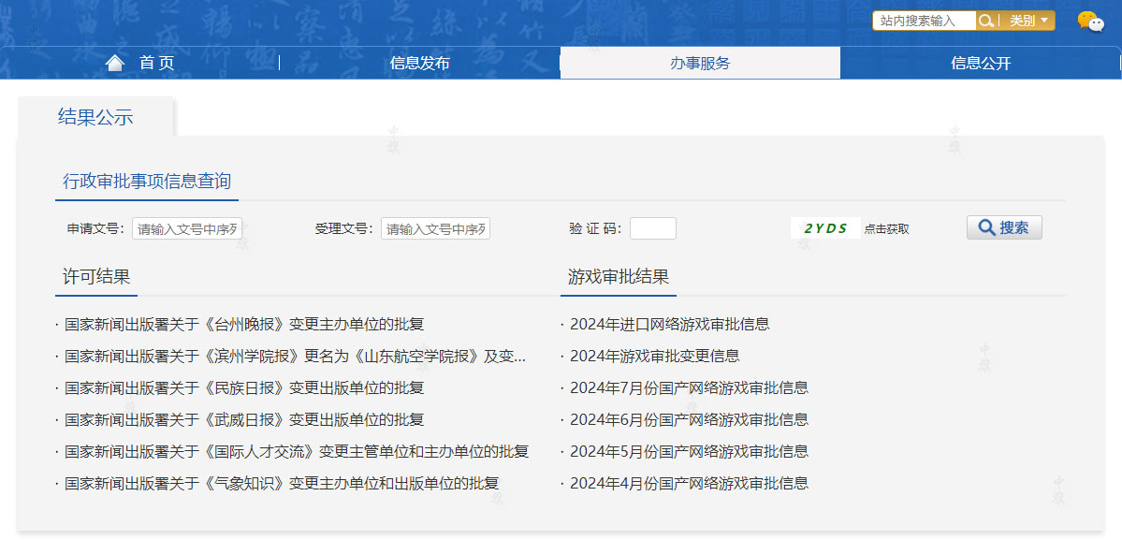Click the orange chat bubble icon at top right
This screenshot has width=1122, height=540.
tap(1086, 17)
